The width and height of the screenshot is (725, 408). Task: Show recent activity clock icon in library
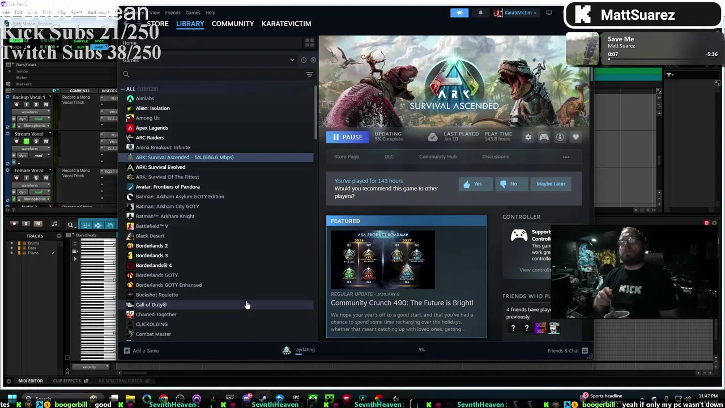(x=304, y=59)
